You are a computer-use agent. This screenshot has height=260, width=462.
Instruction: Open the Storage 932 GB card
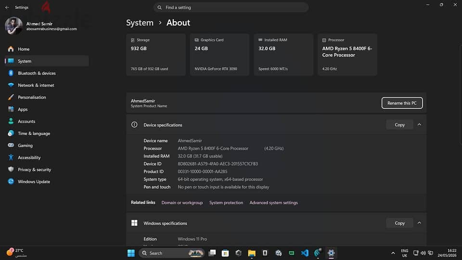pyautogui.click(x=156, y=55)
